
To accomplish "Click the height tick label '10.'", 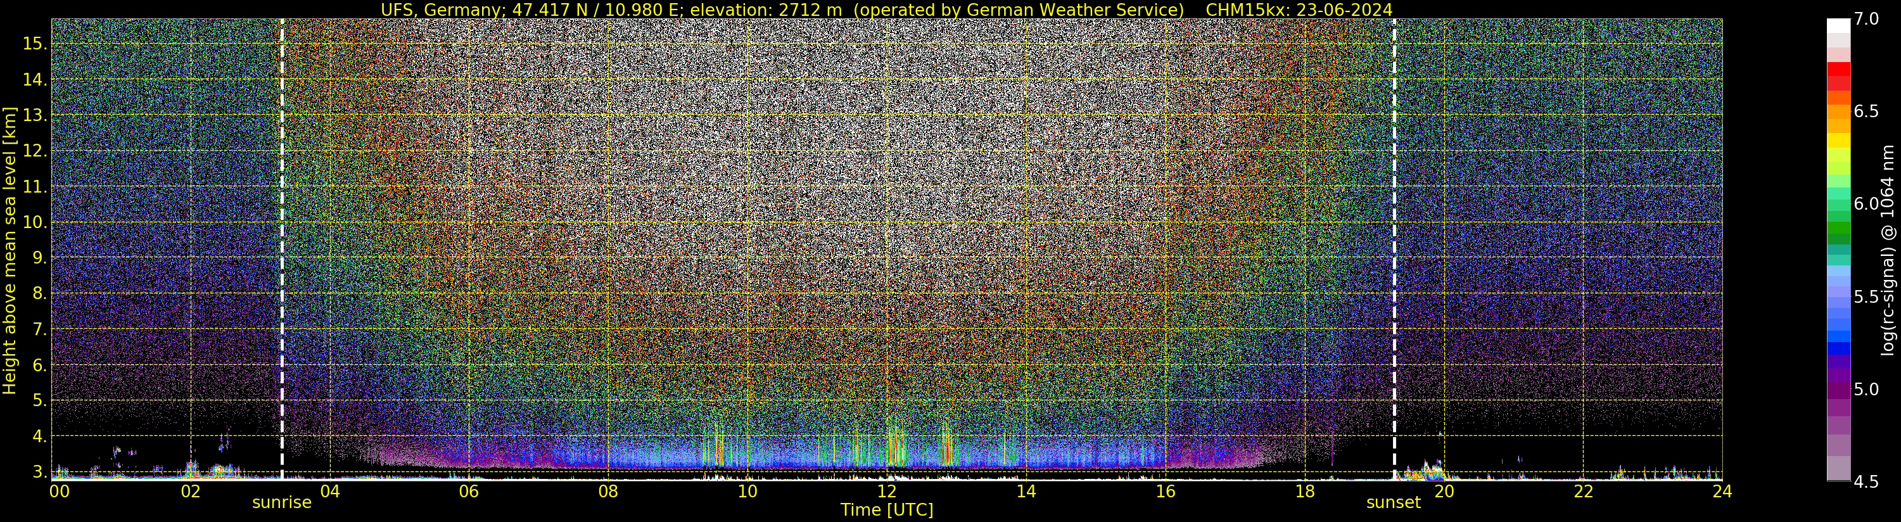I will [x=35, y=222].
